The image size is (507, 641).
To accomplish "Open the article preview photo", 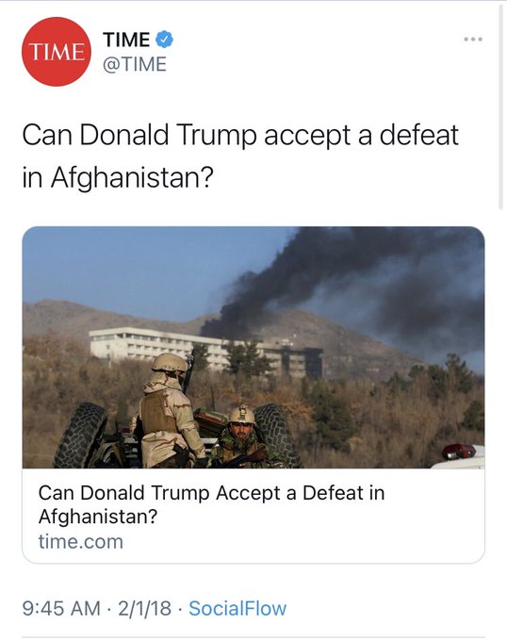I will click(x=253, y=347).
